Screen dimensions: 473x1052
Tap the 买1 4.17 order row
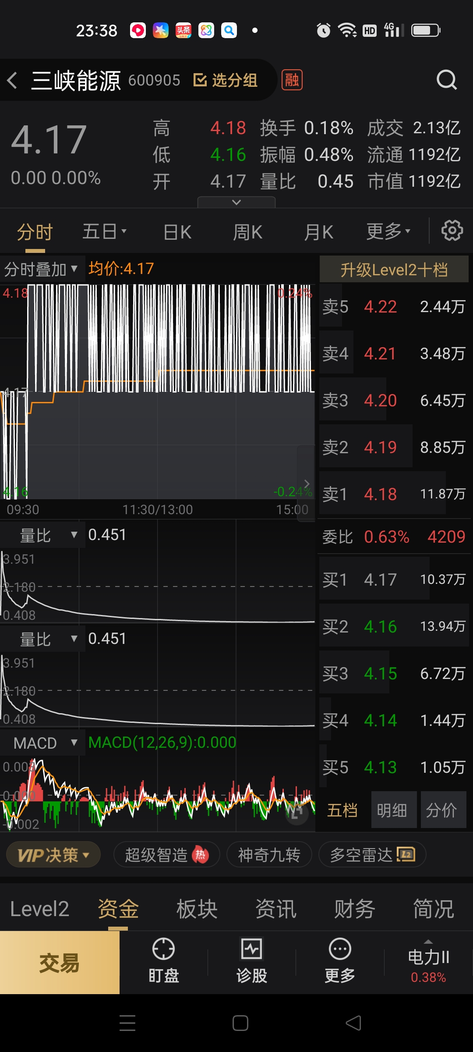(x=394, y=579)
